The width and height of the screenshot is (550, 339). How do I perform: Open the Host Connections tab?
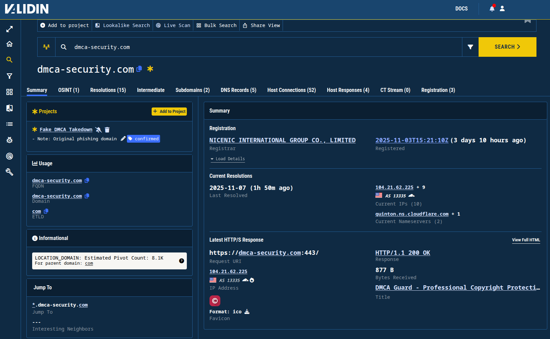pos(291,90)
